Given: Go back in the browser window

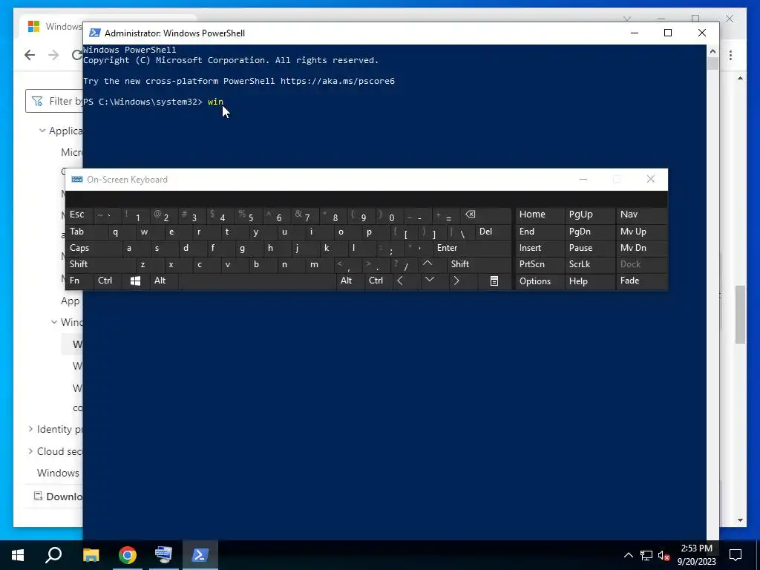Looking at the screenshot, I should pyautogui.click(x=30, y=55).
